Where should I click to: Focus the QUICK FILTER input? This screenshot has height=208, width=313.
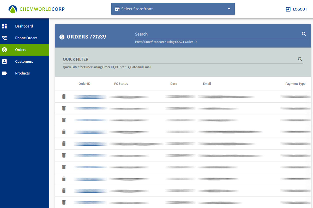(180, 59)
